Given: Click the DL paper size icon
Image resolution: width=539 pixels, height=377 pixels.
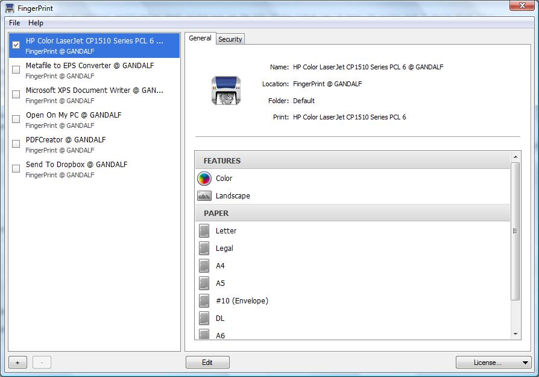Looking at the screenshot, I should tap(204, 318).
